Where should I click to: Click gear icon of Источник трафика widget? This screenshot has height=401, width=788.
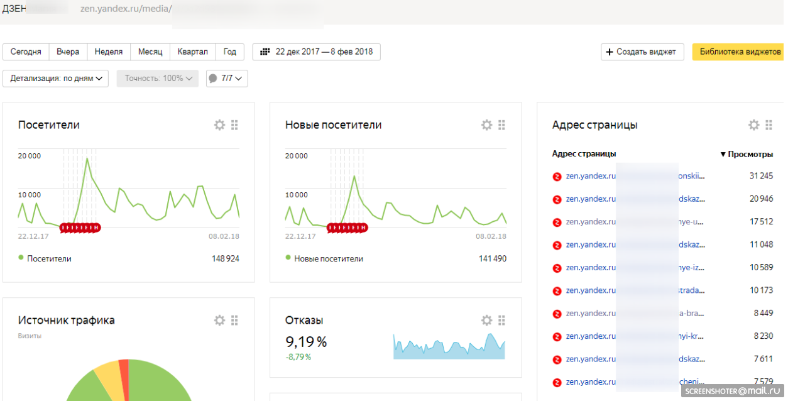(x=219, y=321)
